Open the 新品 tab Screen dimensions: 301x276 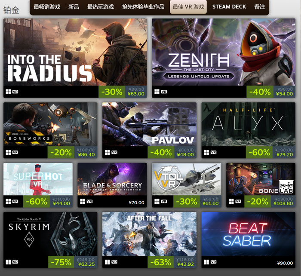point(74,7)
